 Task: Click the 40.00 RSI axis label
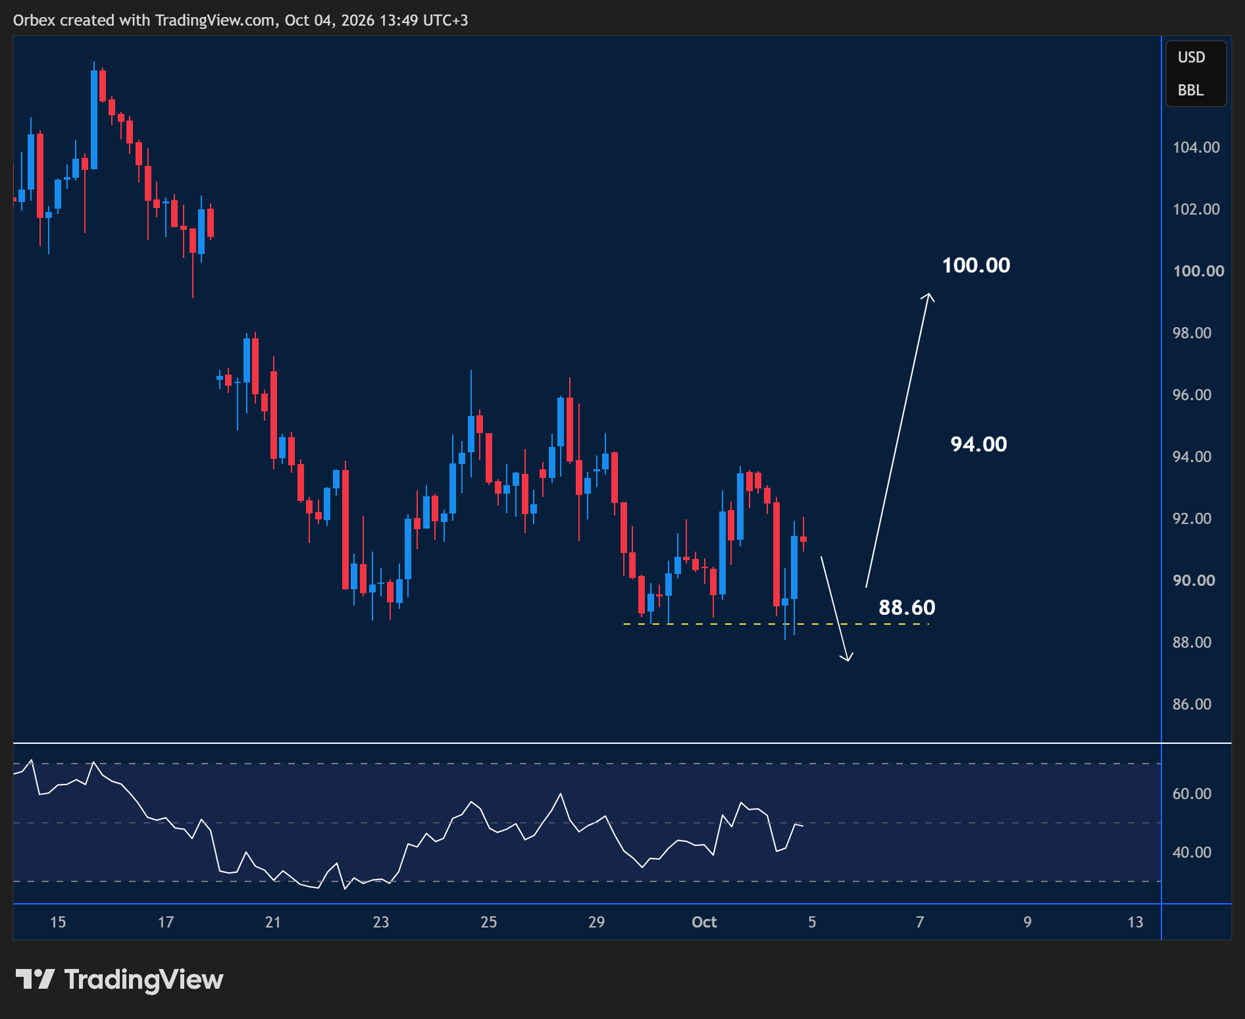pos(1192,852)
